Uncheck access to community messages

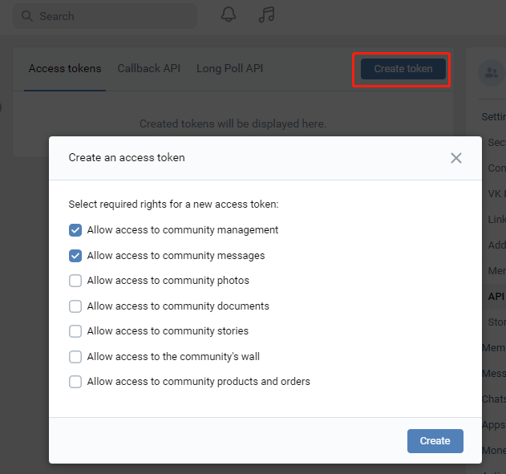tap(75, 256)
